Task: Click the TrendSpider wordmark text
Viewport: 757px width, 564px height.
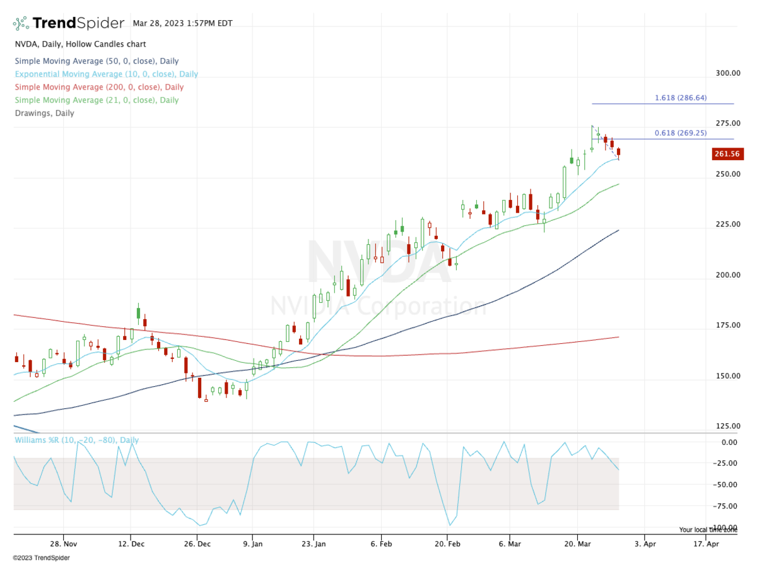Action: pyautogui.click(x=78, y=23)
